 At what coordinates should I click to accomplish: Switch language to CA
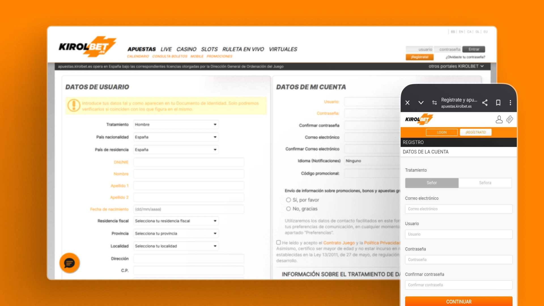coord(469,32)
